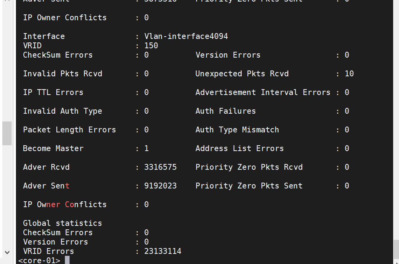Image resolution: width=399 pixels, height=264 pixels.
Task: Click the Priority Zero Pkts Rcvd label
Action: (249, 167)
